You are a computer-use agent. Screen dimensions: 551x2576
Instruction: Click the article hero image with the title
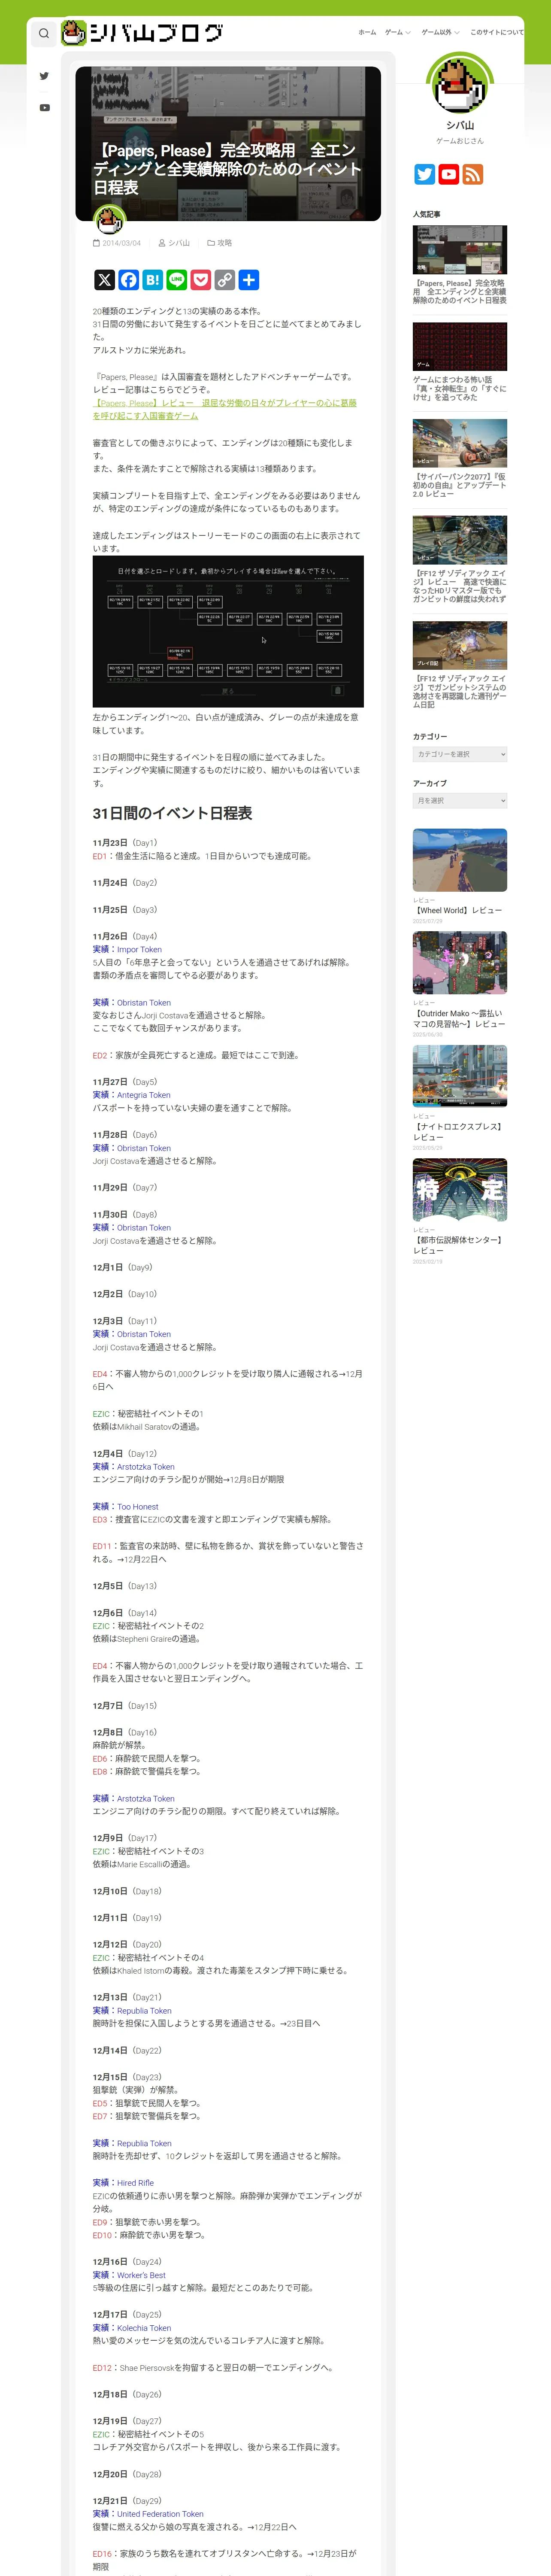click(228, 144)
